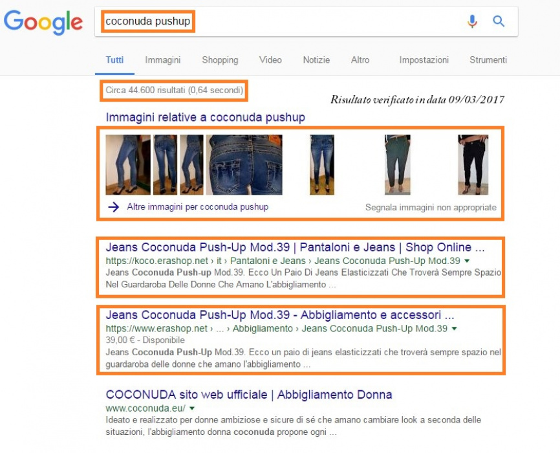Click Altre immagini per coconuda pushup
Screen dimensions: 560x453
coord(197,207)
